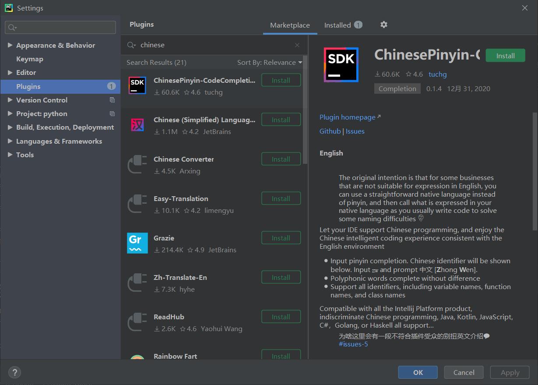This screenshot has width=538, height=385.
Task: Expand Appearance & Behavior settings
Action: pyautogui.click(x=10, y=45)
